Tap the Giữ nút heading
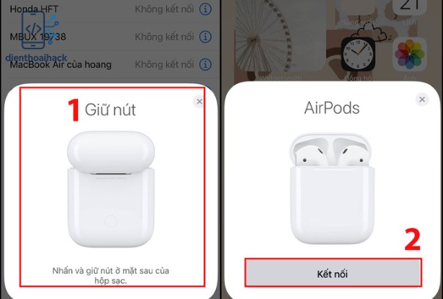This screenshot has width=443, height=299. (110, 109)
